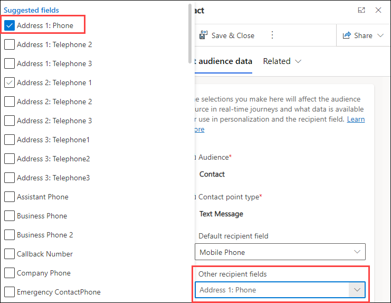This screenshot has width=391, height=303.
Task: Follow the Learn more link
Action: (355, 120)
